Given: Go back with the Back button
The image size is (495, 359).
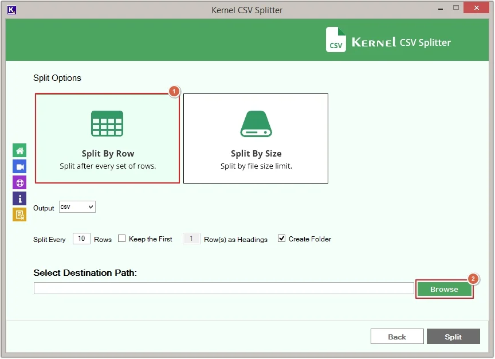Looking at the screenshot, I should point(397,337).
